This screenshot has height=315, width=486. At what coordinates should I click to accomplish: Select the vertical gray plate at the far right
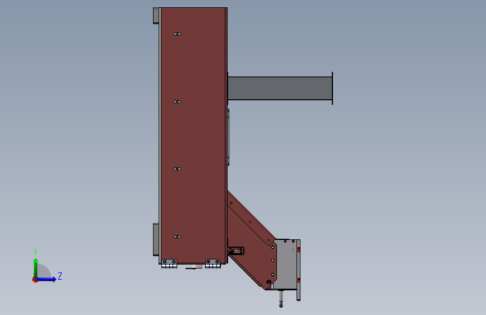(298, 270)
